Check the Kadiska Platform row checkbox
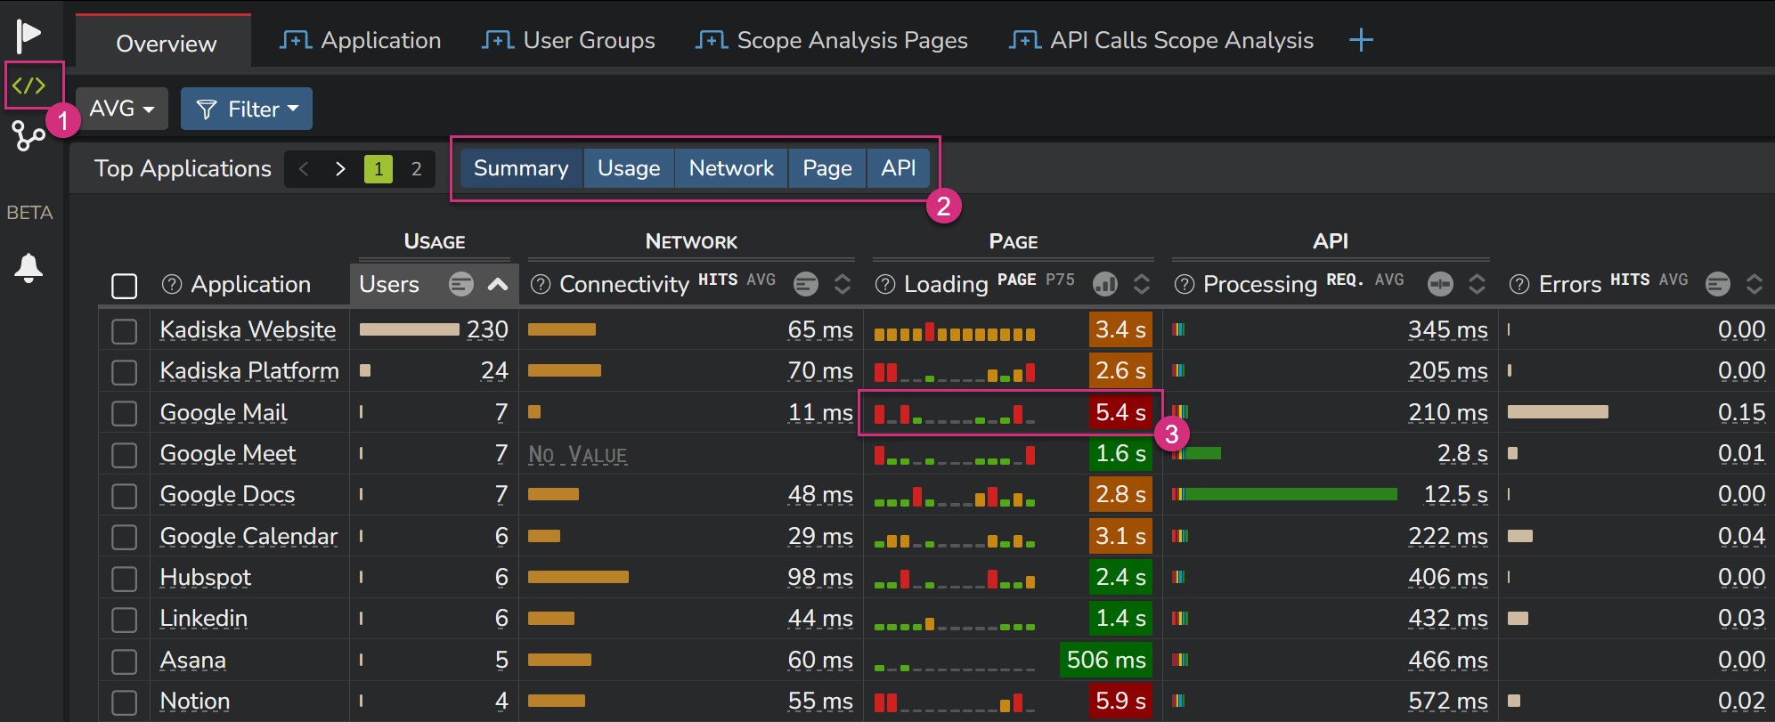 [125, 372]
